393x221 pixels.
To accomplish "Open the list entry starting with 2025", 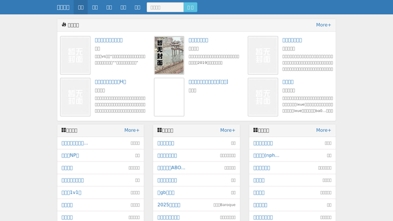I will pyautogui.click(x=169, y=205).
